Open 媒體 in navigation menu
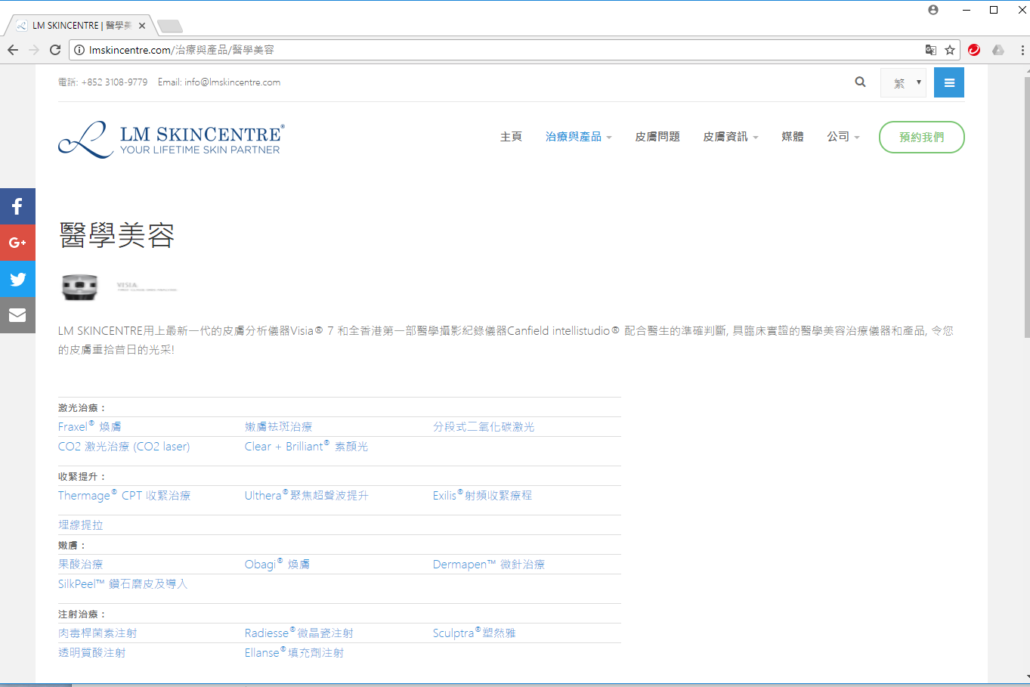The width and height of the screenshot is (1030, 687). pyautogui.click(x=793, y=137)
